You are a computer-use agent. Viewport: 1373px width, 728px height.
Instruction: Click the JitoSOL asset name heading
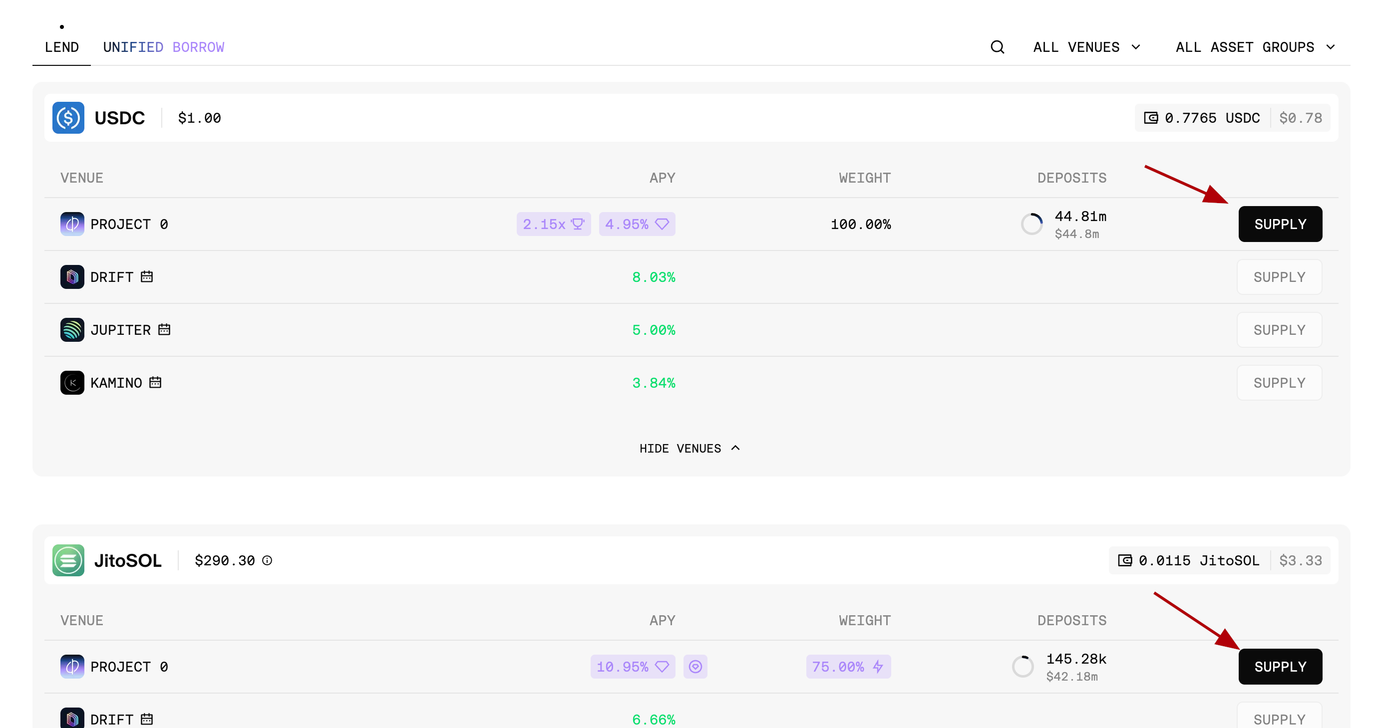pos(128,560)
